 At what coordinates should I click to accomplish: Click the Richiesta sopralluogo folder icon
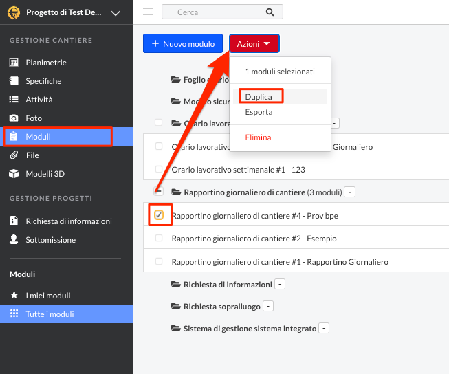tap(176, 306)
